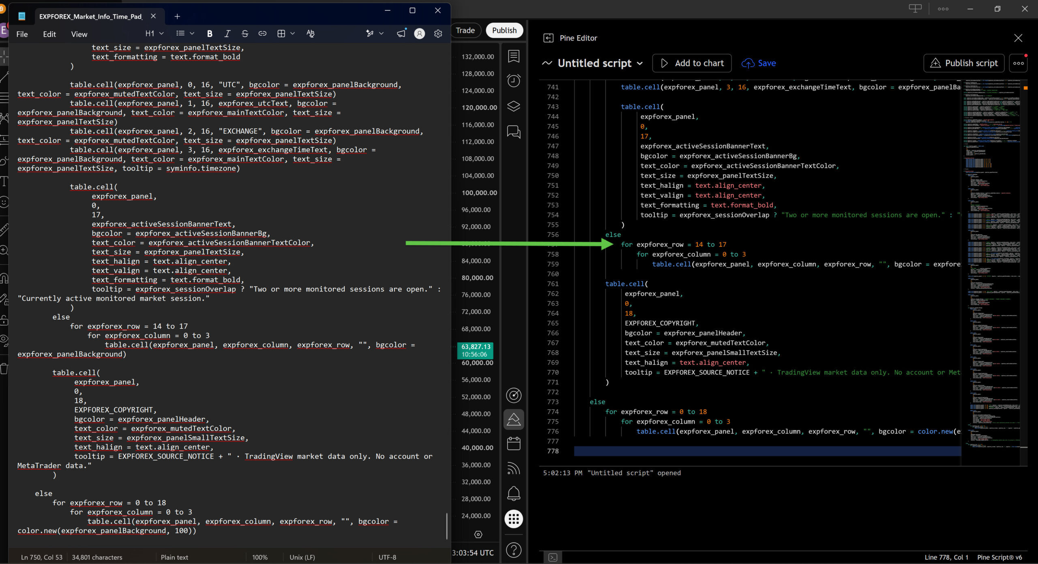This screenshot has width=1038, height=564.
Task: Open TradingView calendar icon
Action: pyautogui.click(x=514, y=443)
